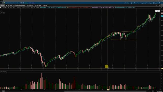Screen dimensions: 163x92
Task: Click the small icon left of grid icon
Action: coord(156,5)
